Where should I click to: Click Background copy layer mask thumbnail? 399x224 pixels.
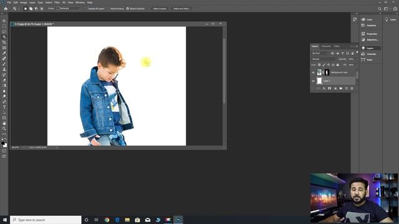[x=327, y=73]
